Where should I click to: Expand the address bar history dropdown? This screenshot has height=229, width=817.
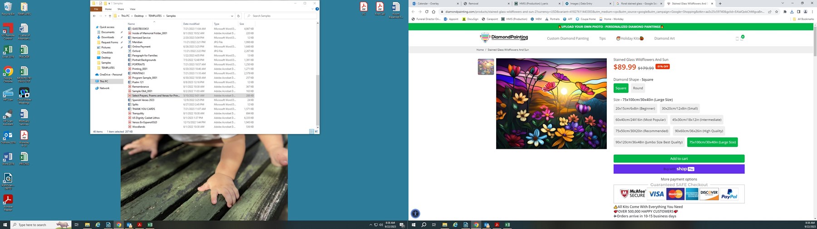point(232,16)
